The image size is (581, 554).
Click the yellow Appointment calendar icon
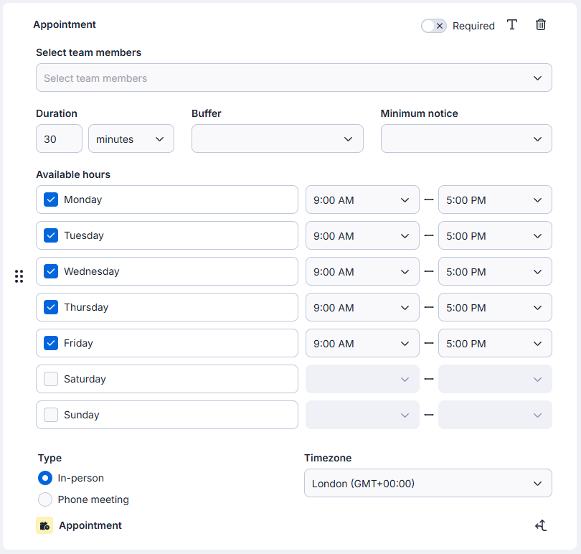44,526
